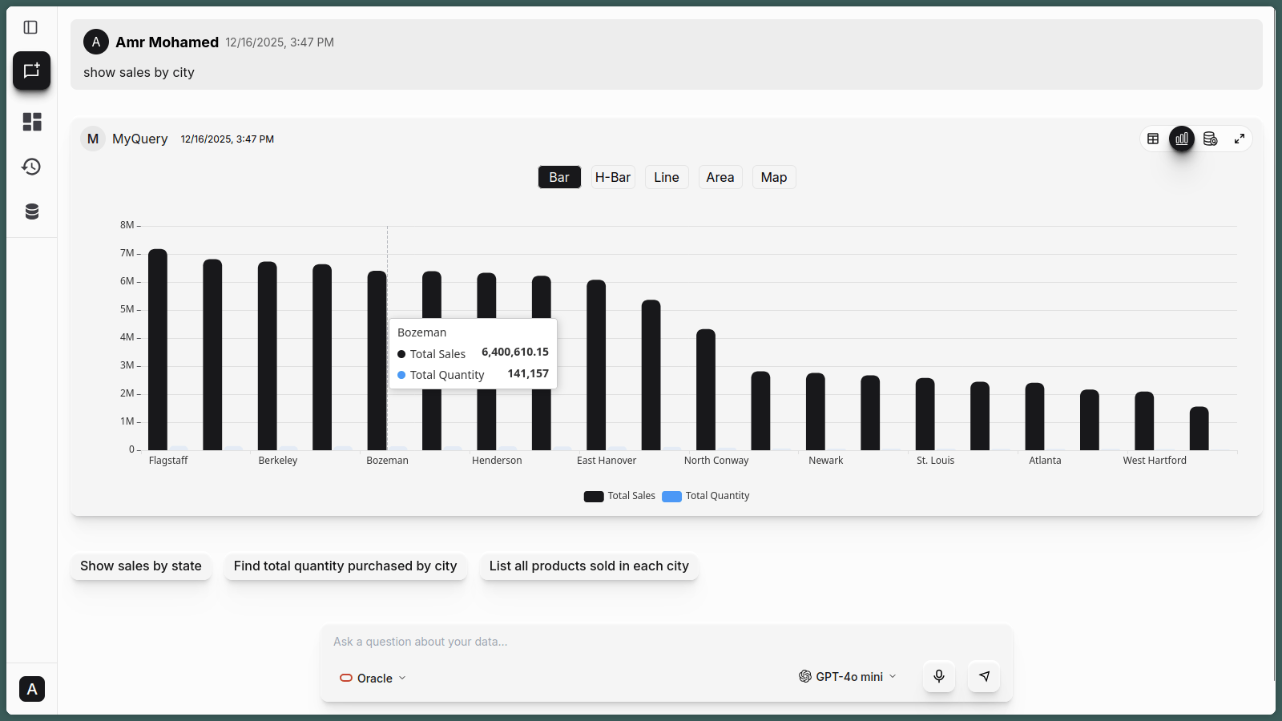
Task: Select the microphone for voice input
Action: pos(938,676)
